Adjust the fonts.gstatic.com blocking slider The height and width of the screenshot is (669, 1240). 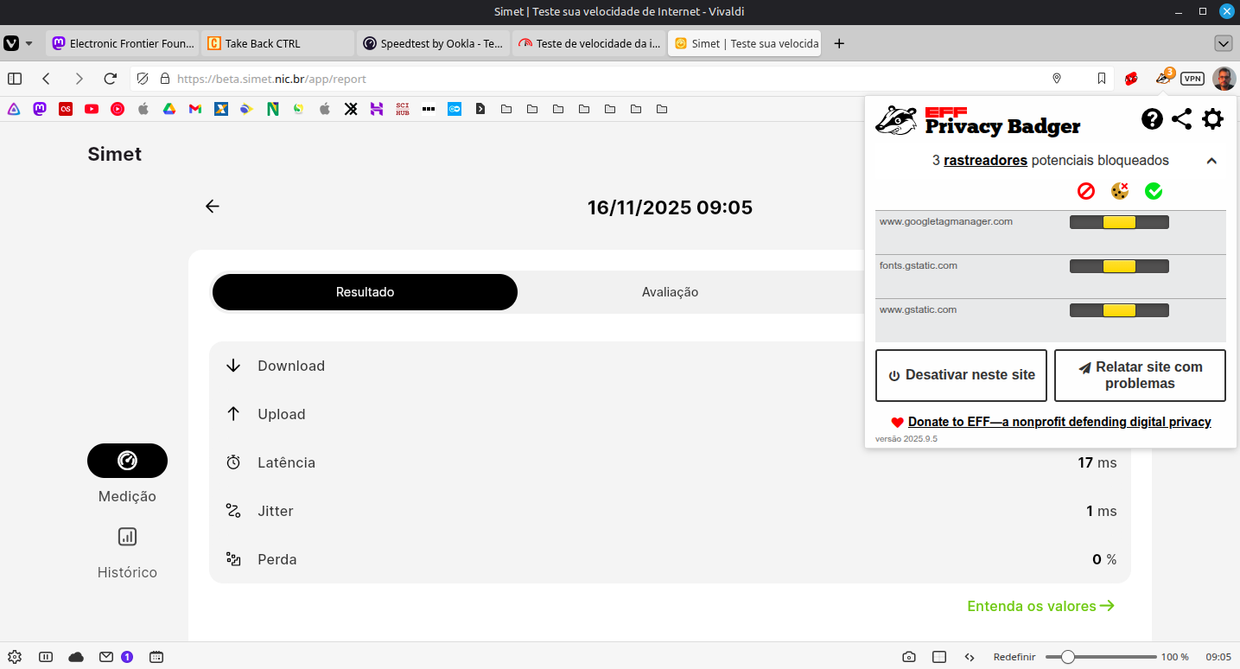coord(1119,266)
